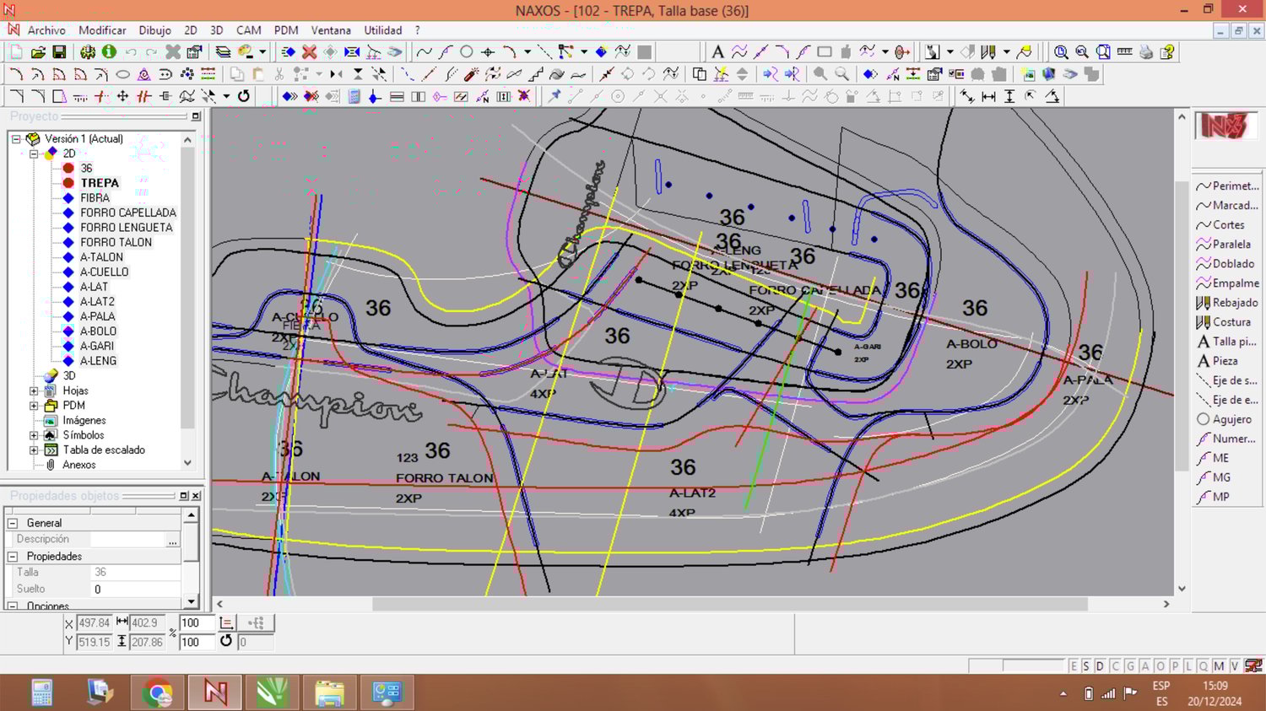Toggle status bar indicator M
Image resolution: width=1266 pixels, height=711 pixels.
coord(1219,666)
